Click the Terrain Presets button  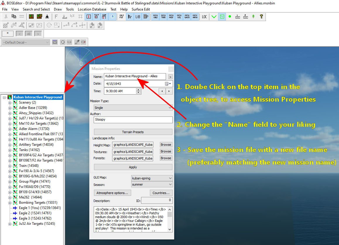133,132
